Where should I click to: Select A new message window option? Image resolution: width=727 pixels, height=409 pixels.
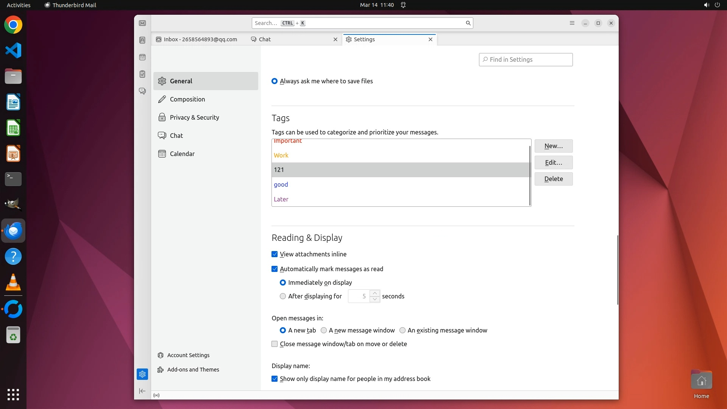coord(324,330)
